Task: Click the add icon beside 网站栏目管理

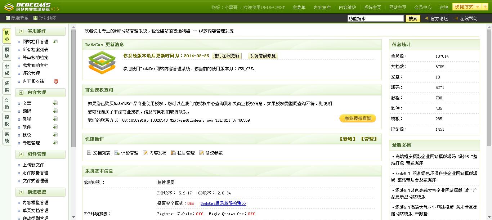Action: click(55, 41)
